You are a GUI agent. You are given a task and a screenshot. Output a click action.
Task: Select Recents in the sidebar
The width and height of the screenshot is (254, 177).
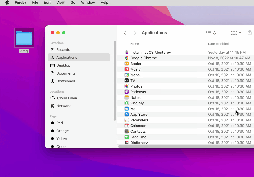click(79, 49)
